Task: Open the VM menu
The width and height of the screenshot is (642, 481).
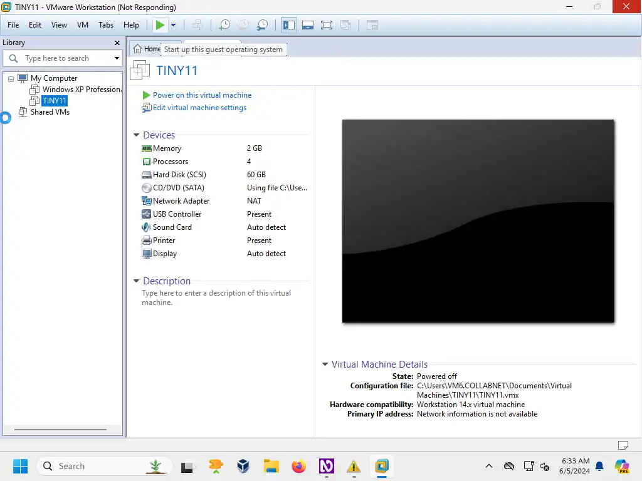Action: click(x=83, y=25)
